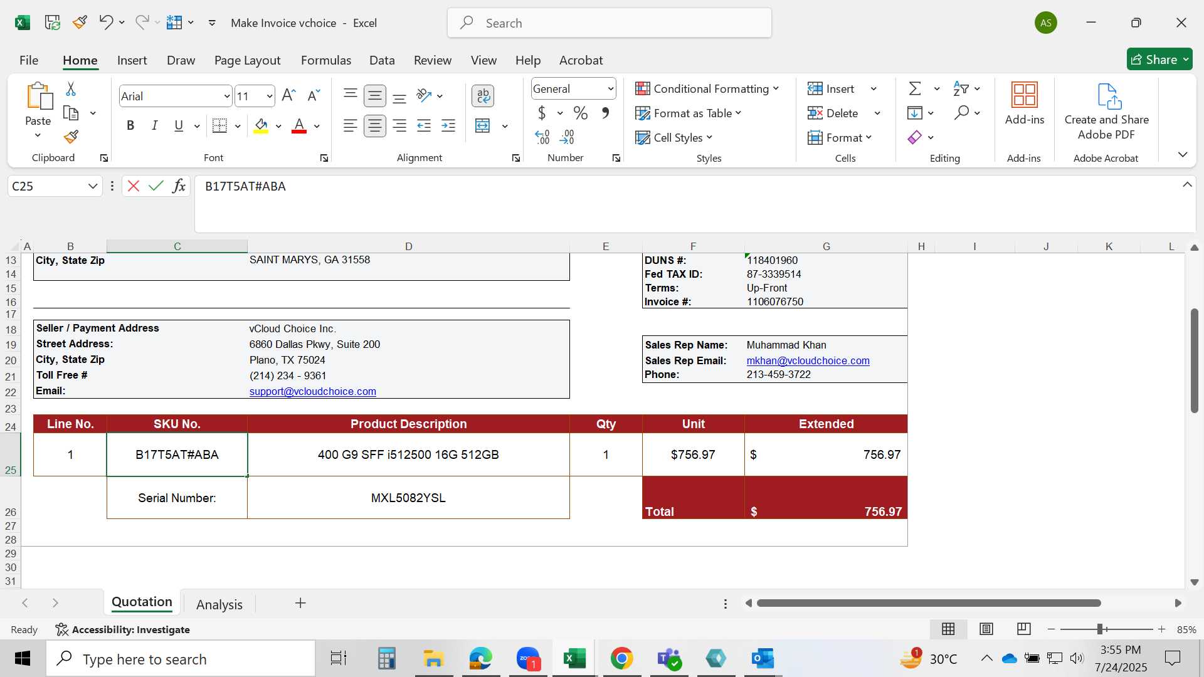Click the Save icon in the title bar
Screen dimensions: 1204x677
click(x=53, y=23)
